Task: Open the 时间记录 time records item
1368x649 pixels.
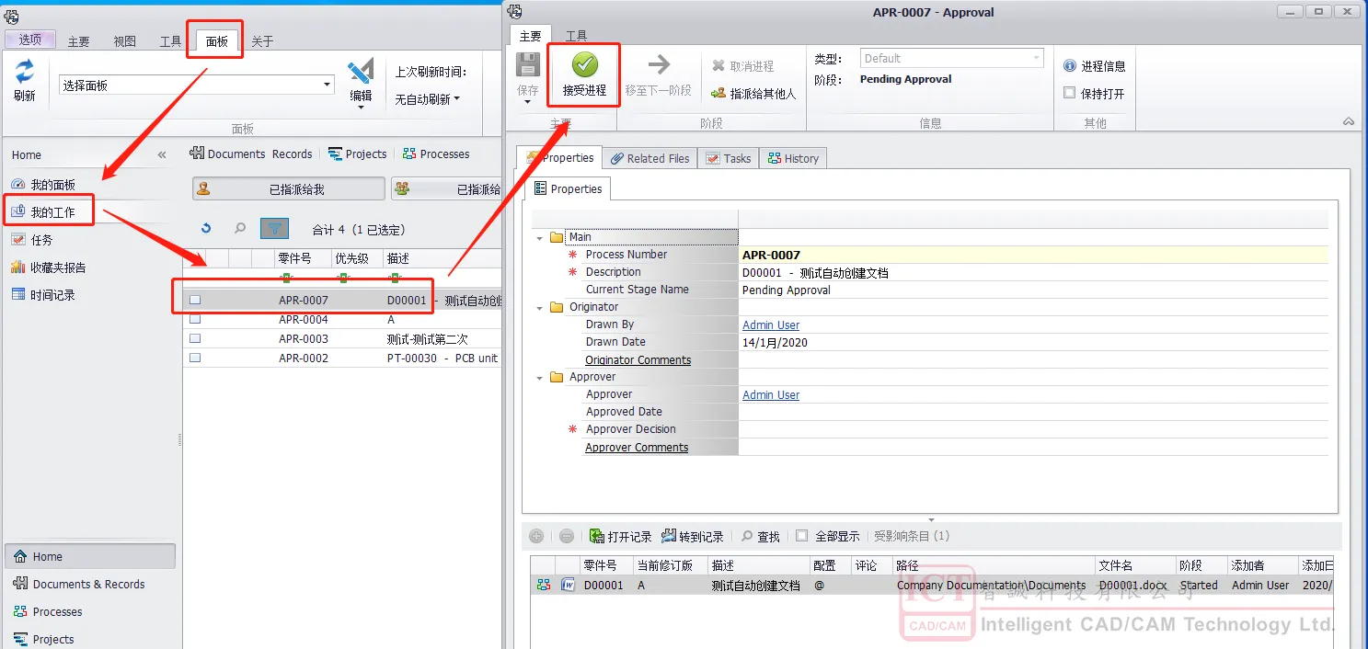Action: 43,295
